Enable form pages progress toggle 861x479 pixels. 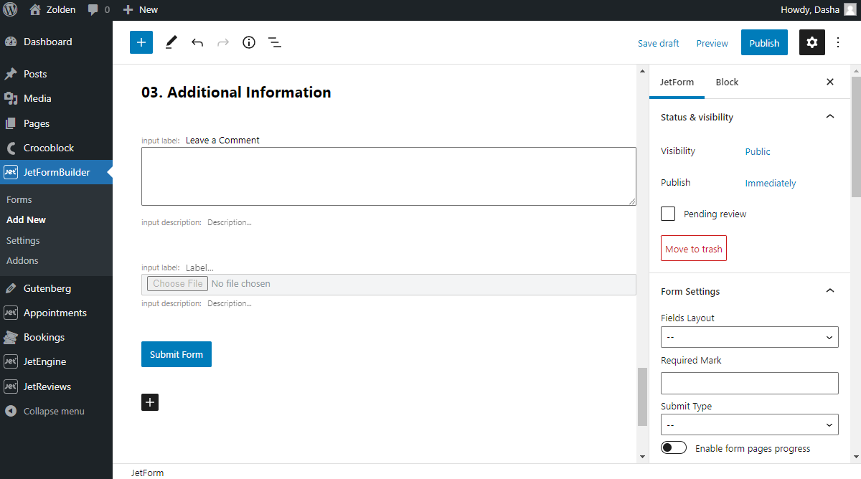click(x=674, y=448)
